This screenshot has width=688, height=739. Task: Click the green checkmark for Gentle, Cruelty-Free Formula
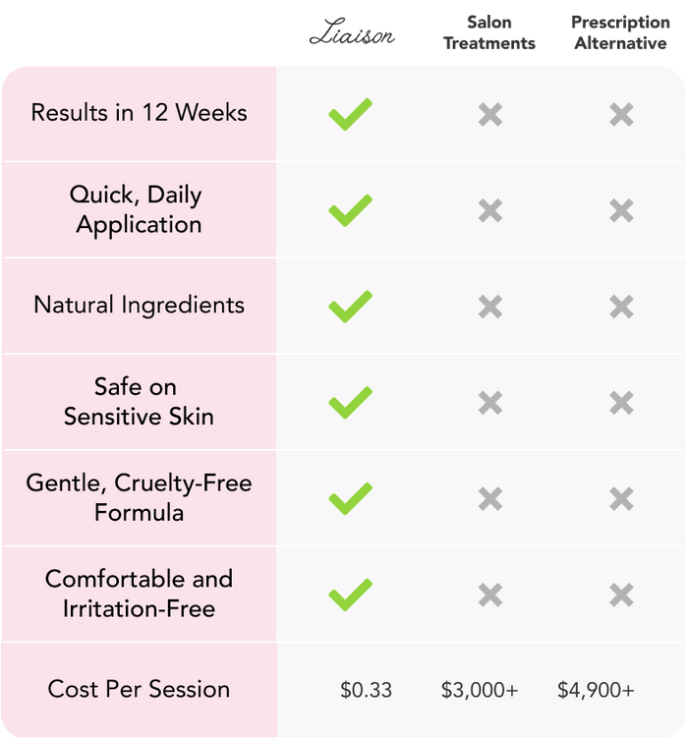click(350, 499)
